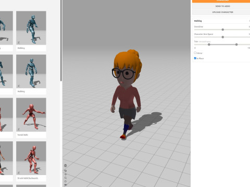250x187 pixels.
Task: Select the zoom magnifier icon in viewport
Action: pyautogui.click(x=66, y=178)
